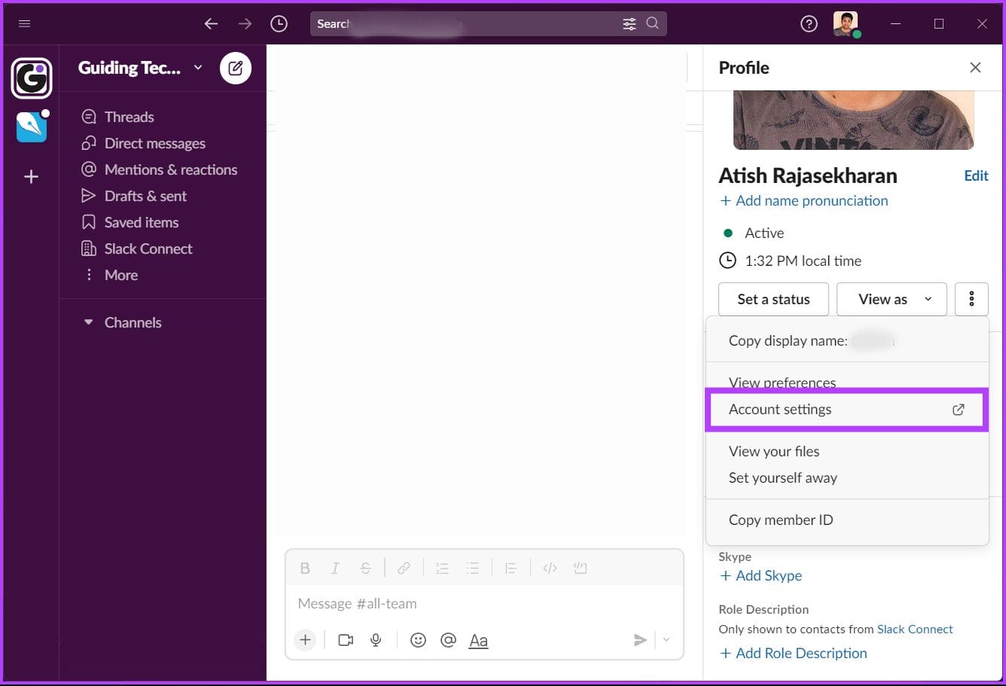The image size is (1006, 686).
Task: Insert a code block in the composer
Action: [x=580, y=569]
